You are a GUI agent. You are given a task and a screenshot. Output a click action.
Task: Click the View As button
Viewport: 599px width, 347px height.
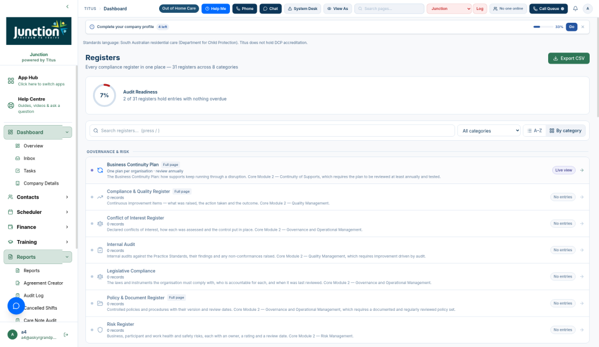click(338, 8)
